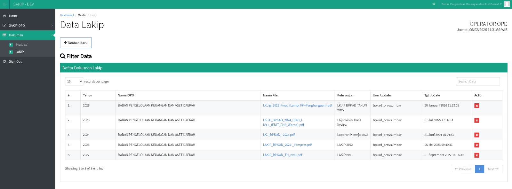Click Sign Out in sidebar
This screenshot has height=189, width=512.
coord(15,61)
